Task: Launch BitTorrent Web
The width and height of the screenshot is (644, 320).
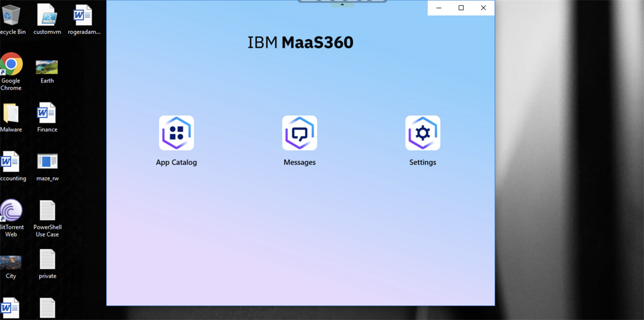Action: point(12,210)
